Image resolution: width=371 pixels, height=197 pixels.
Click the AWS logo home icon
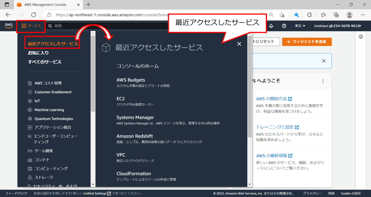9,26
